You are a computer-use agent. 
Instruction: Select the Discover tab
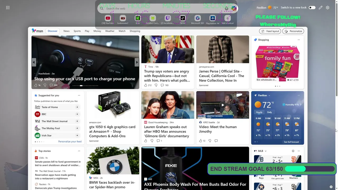click(x=53, y=31)
